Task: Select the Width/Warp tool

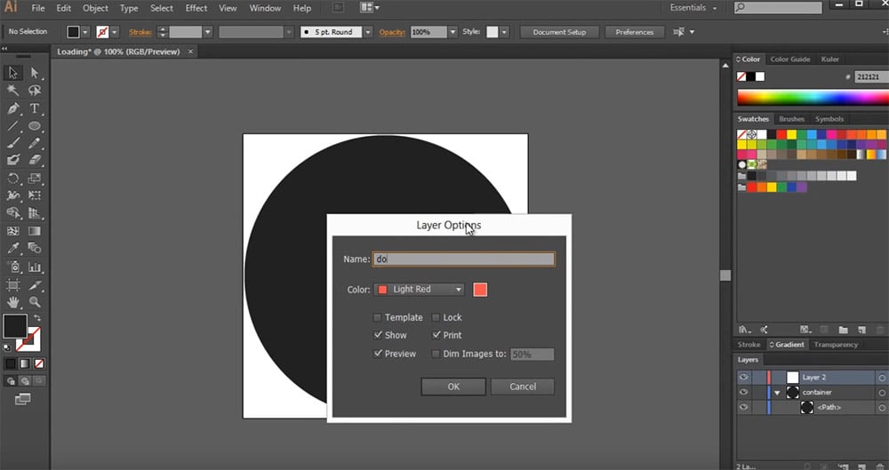Action: pos(13,195)
